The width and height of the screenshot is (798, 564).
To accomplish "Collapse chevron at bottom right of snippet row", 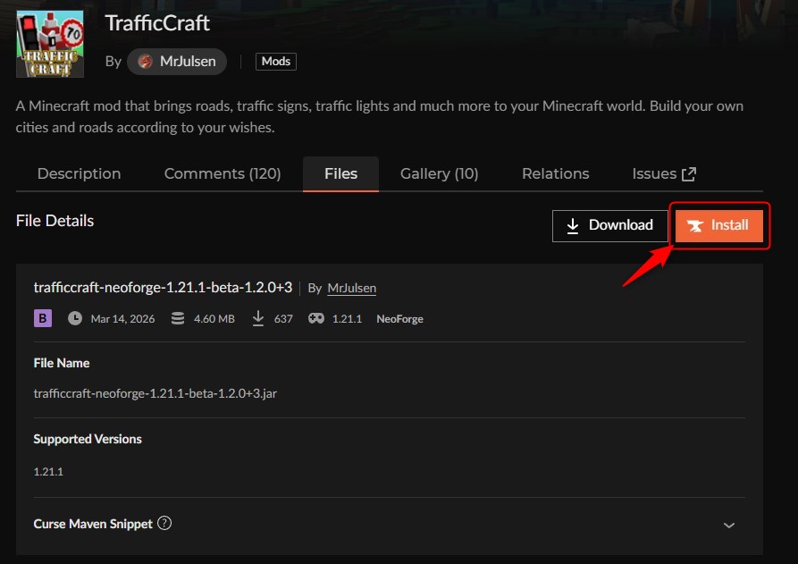I will coord(728,526).
